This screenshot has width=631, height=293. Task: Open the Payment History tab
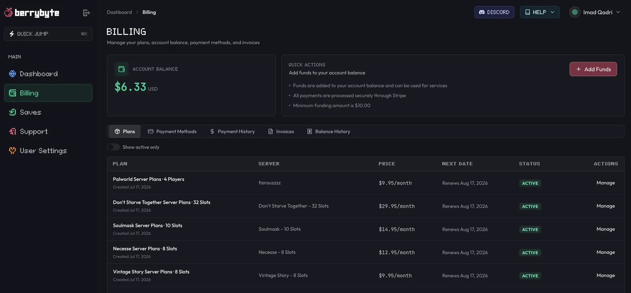(232, 132)
